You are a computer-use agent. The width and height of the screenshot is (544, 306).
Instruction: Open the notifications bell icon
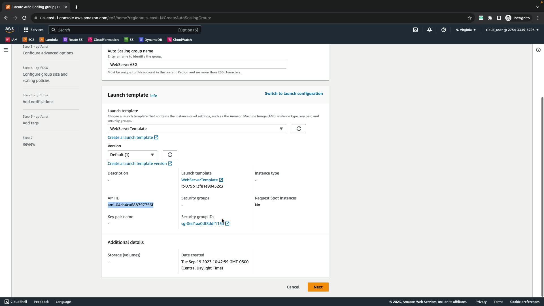pyautogui.click(x=430, y=30)
